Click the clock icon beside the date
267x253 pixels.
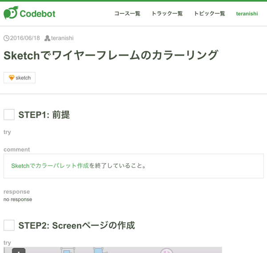(x=6, y=38)
